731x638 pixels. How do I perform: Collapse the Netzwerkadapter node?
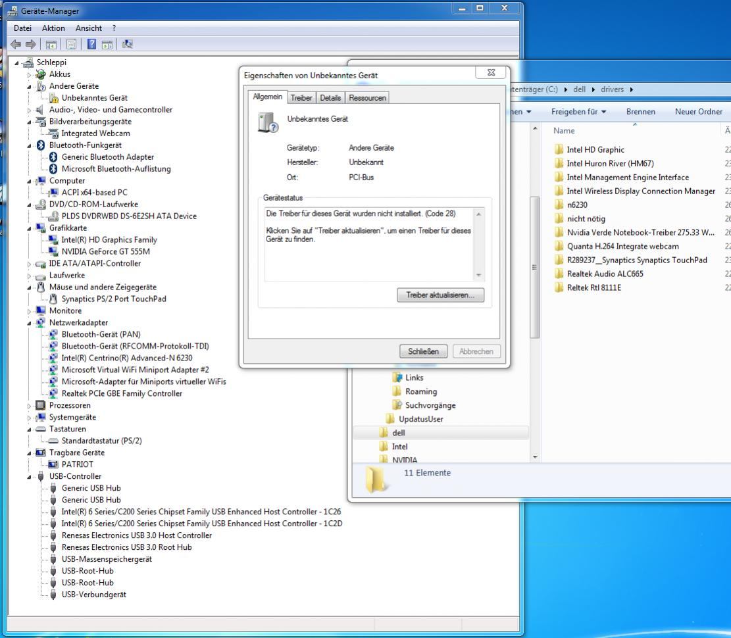(x=29, y=323)
